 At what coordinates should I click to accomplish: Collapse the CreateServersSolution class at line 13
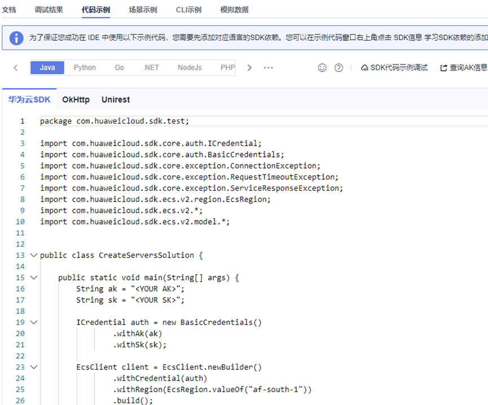click(x=34, y=256)
